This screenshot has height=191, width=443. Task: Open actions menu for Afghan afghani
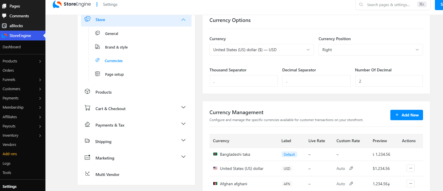(x=411, y=183)
